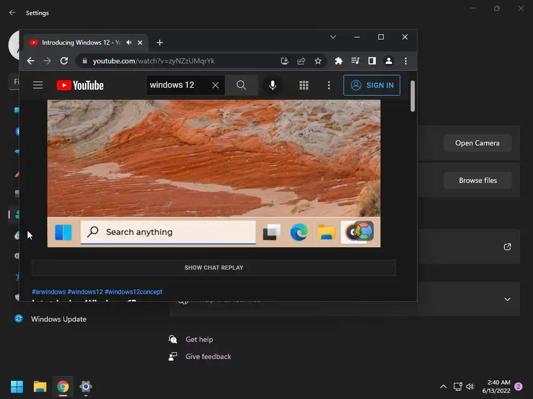Image resolution: width=533 pixels, height=399 pixels.
Task: Open #arwindows hashtag link
Action: pyautogui.click(x=48, y=292)
